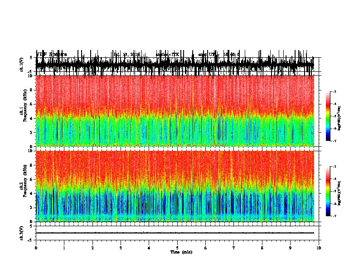
Task: Click inside the ch.2 spectrogram panel
Action: pyautogui.click(x=175, y=186)
